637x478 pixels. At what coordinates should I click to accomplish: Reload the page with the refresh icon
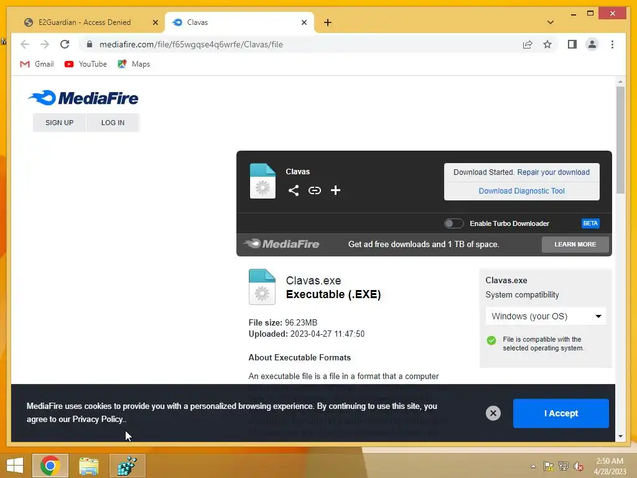point(65,44)
